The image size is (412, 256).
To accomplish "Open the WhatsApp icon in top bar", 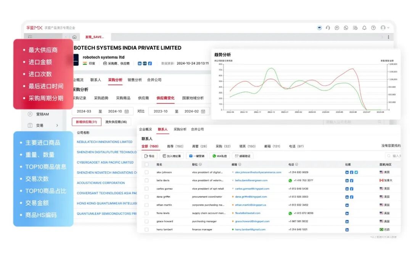I will [x=346, y=27].
